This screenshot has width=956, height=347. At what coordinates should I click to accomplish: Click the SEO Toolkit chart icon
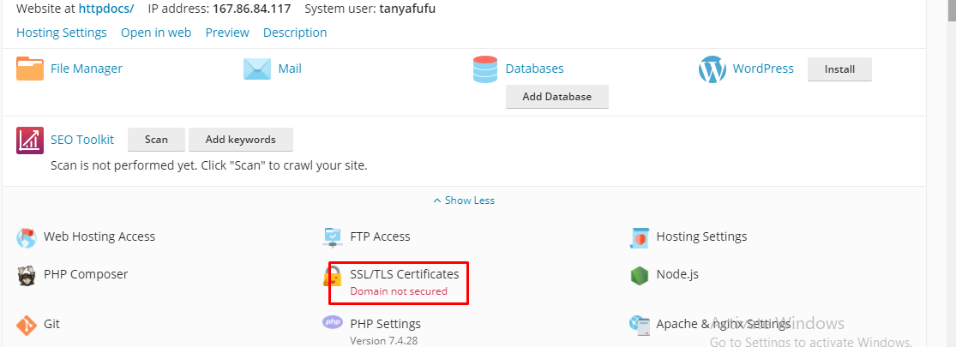pos(30,140)
